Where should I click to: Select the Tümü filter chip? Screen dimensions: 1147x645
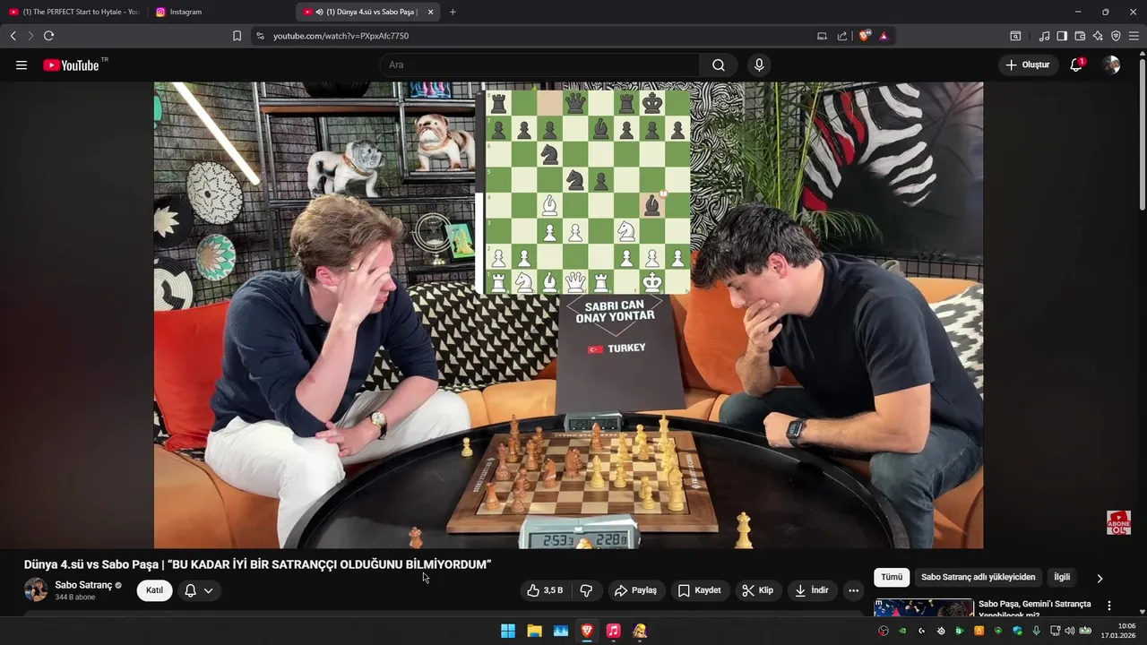click(892, 578)
